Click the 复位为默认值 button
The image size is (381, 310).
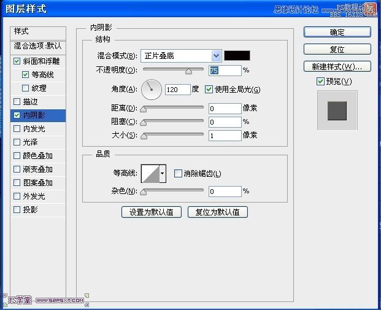218,212
